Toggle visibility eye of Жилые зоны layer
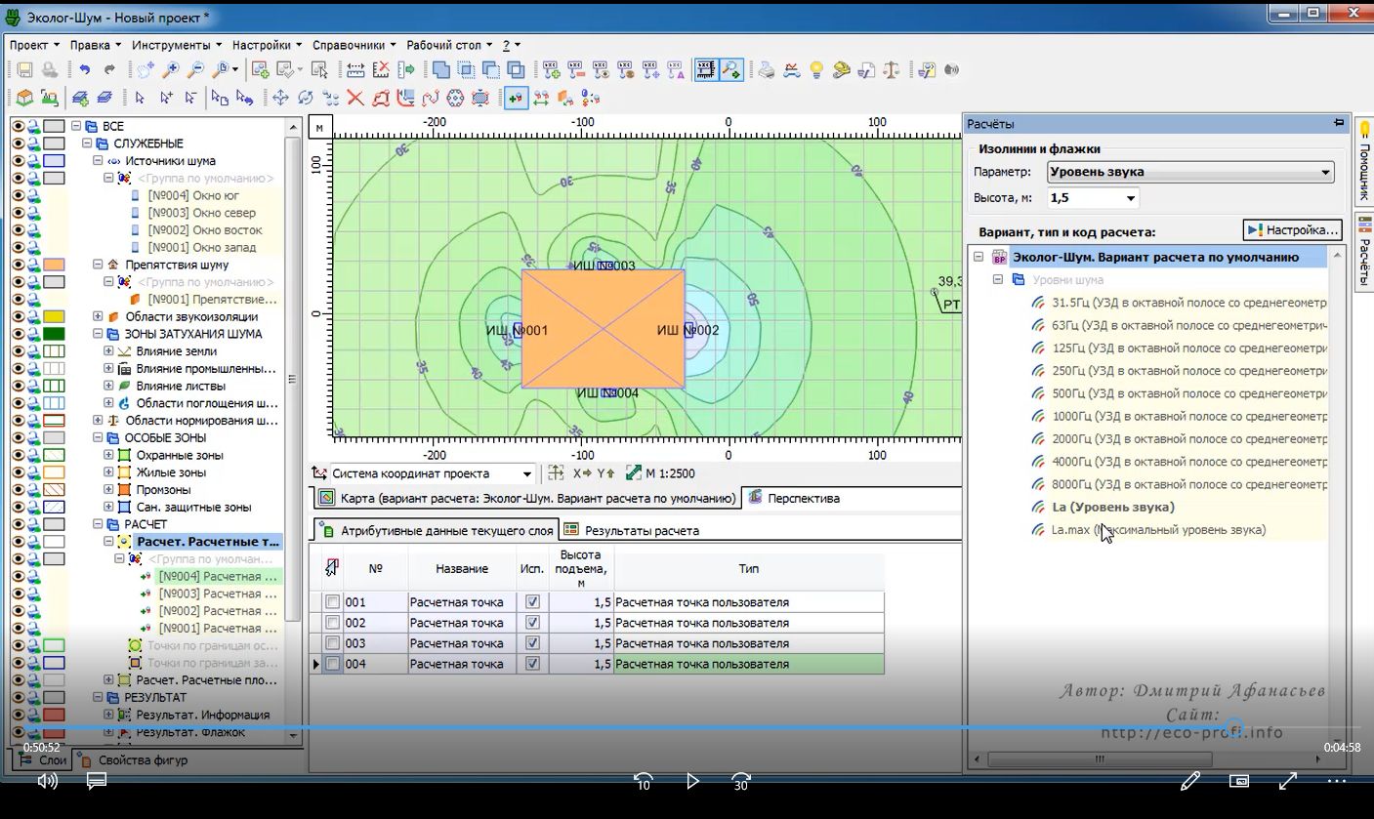Image resolution: width=1374 pixels, height=819 pixels. [x=18, y=472]
